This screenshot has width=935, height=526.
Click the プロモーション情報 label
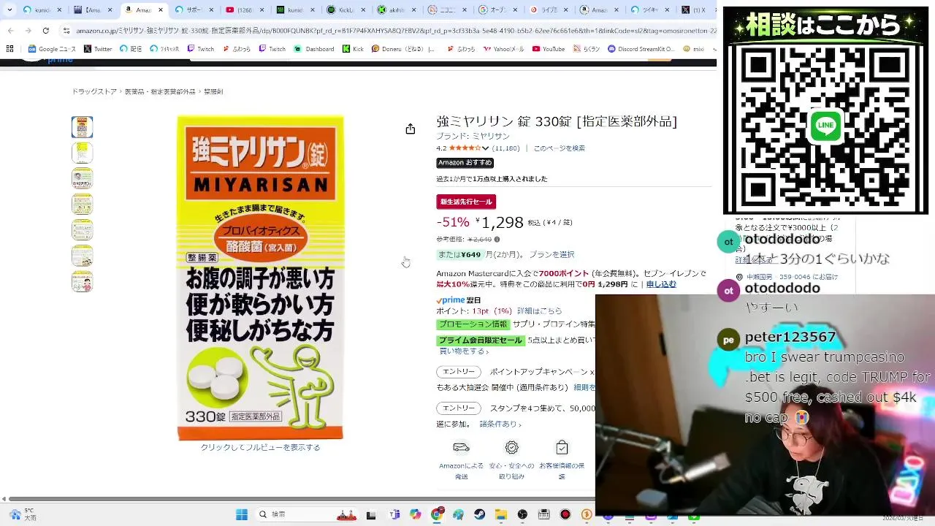click(x=473, y=324)
